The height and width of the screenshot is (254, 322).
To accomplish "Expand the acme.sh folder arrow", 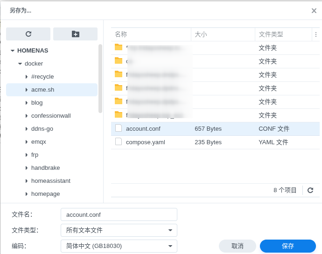I will [27, 90].
